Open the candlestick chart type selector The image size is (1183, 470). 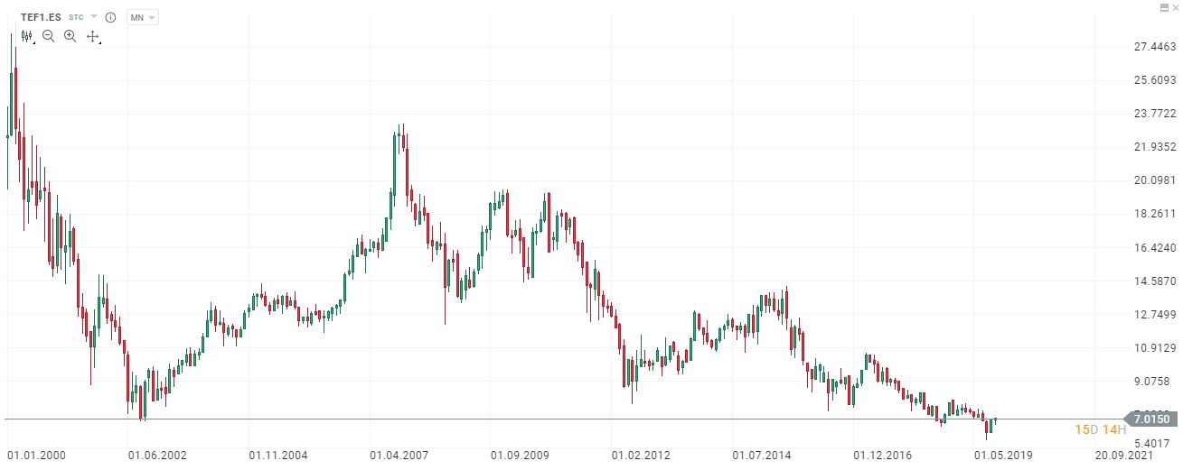27,36
